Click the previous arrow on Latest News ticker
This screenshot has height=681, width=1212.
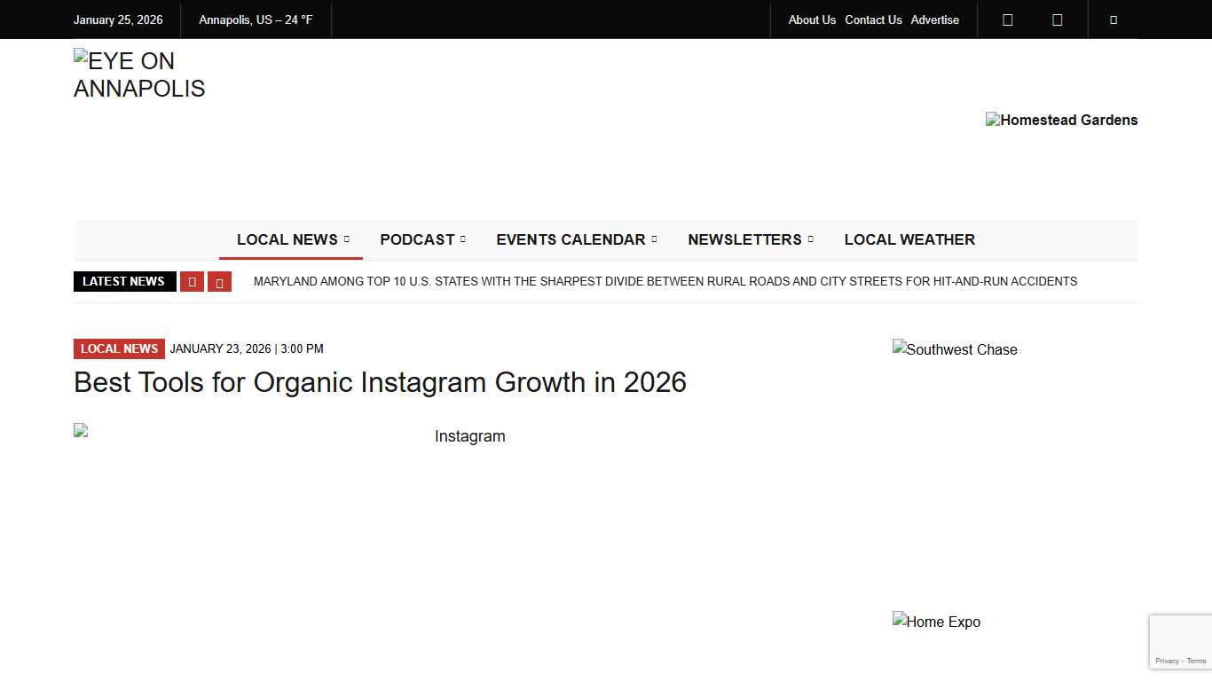coord(193,281)
